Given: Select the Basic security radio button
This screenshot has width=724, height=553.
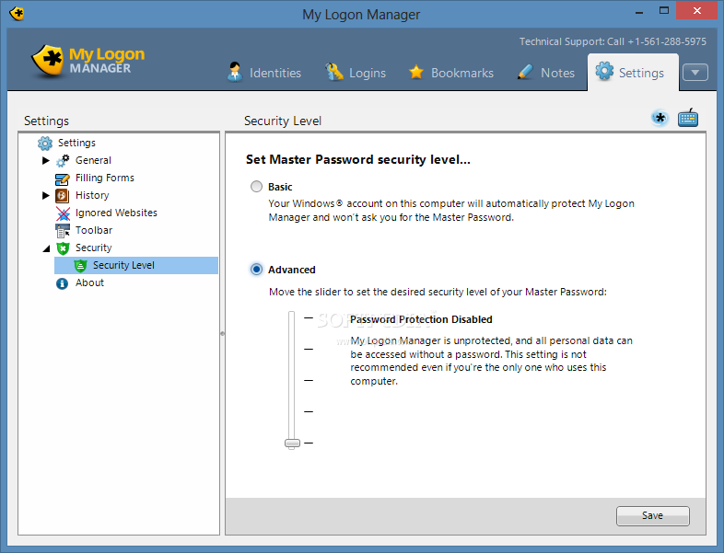Looking at the screenshot, I should click(256, 187).
